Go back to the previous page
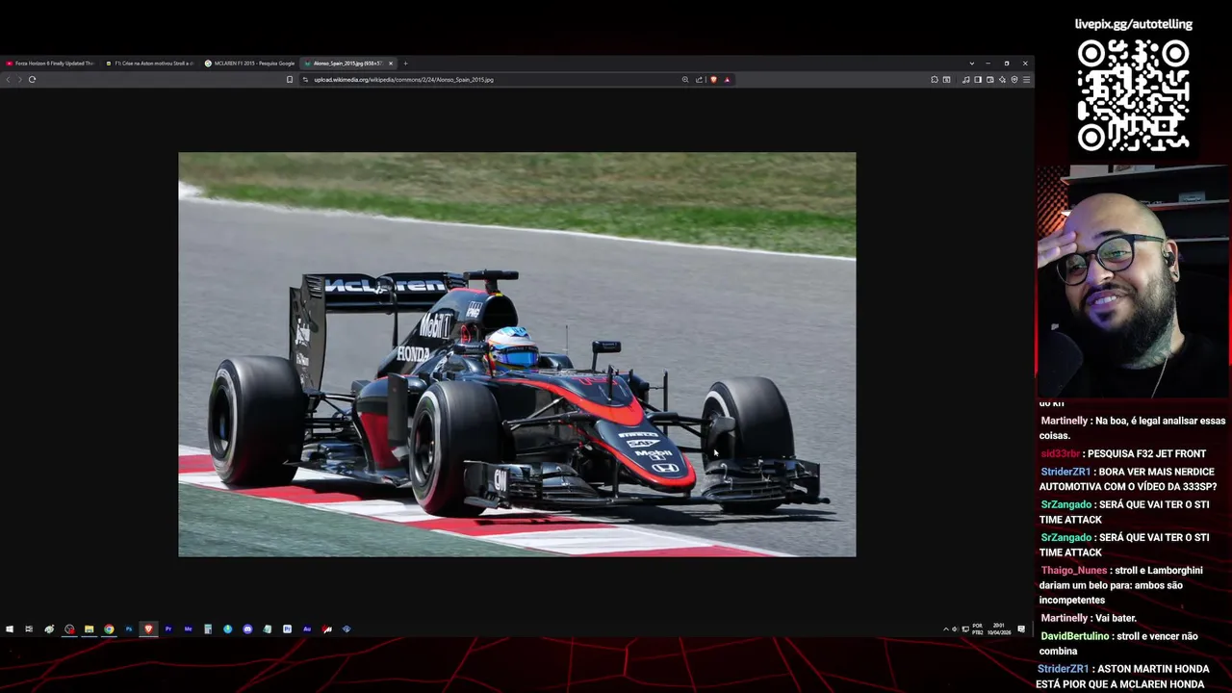1232x693 pixels. (8, 79)
